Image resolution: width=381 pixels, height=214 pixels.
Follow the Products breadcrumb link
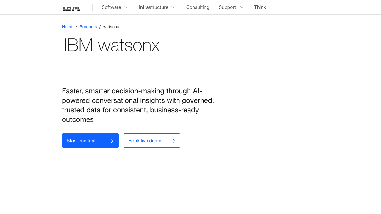click(88, 27)
